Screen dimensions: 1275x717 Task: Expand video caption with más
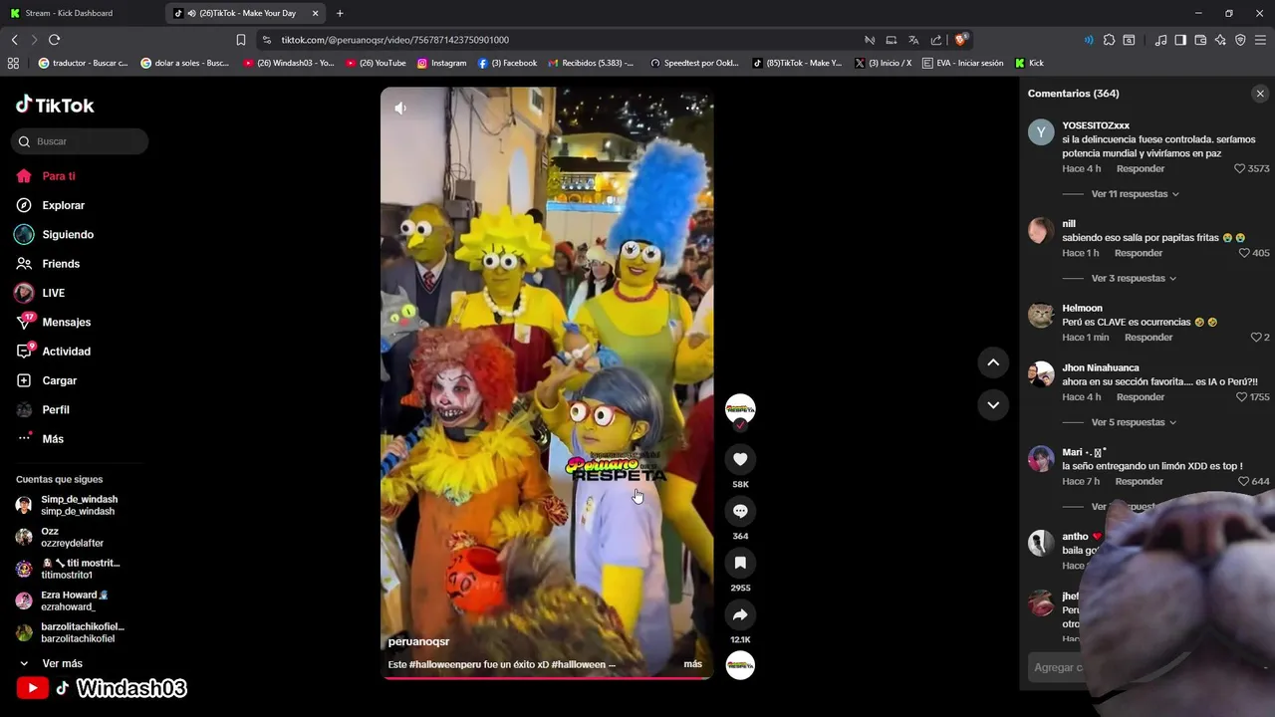point(693,664)
